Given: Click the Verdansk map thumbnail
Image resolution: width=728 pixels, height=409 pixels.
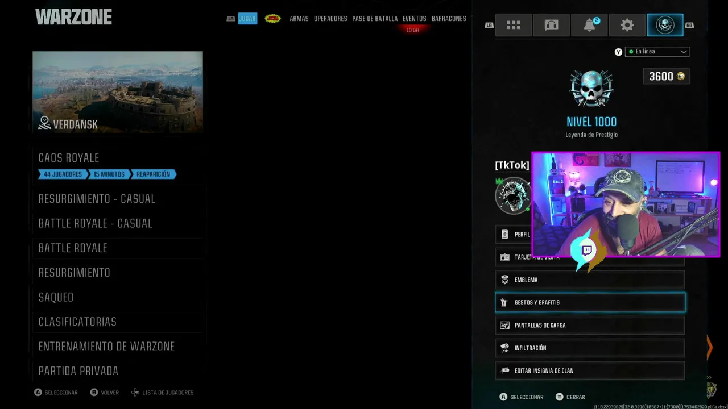Looking at the screenshot, I should (x=118, y=92).
